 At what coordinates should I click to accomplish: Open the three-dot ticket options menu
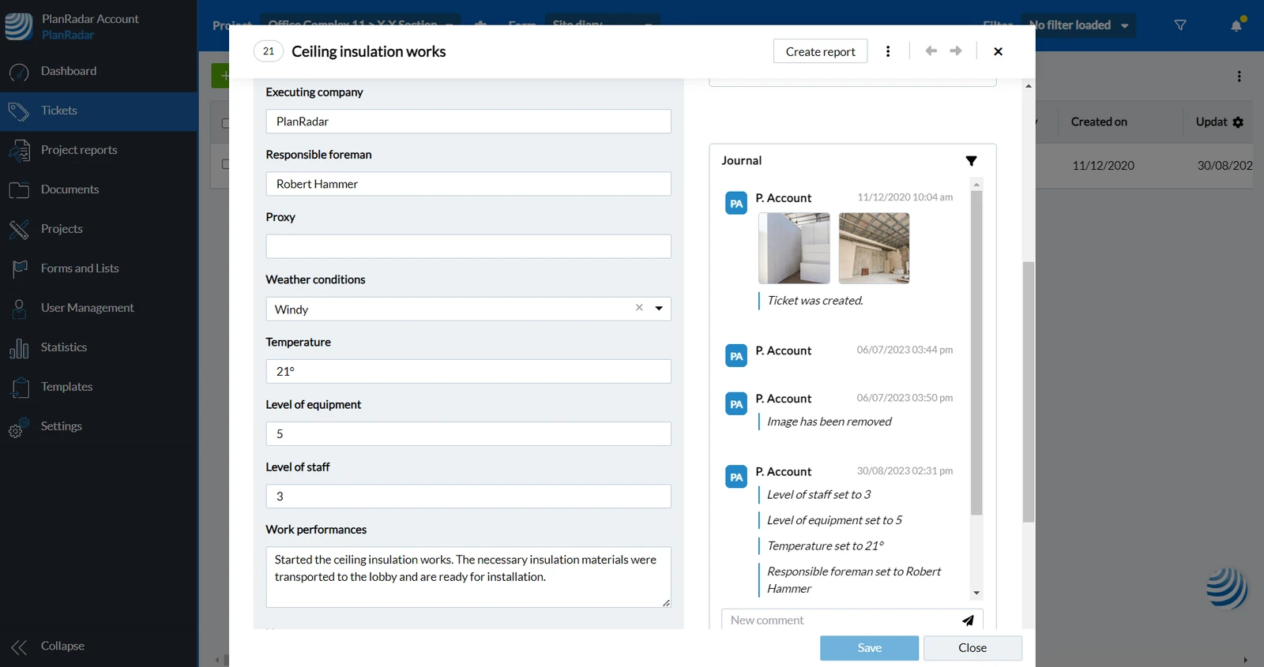pos(888,51)
